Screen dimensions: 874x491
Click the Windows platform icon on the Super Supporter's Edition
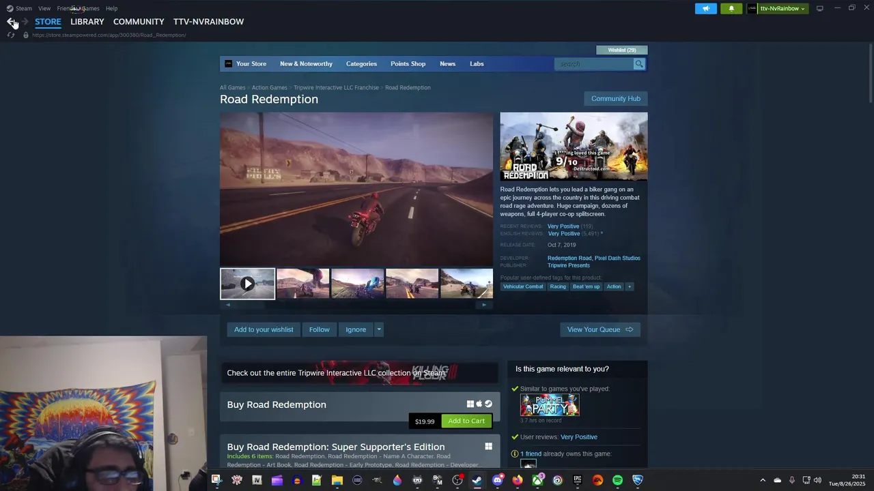pyautogui.click(x=488, y=447)
